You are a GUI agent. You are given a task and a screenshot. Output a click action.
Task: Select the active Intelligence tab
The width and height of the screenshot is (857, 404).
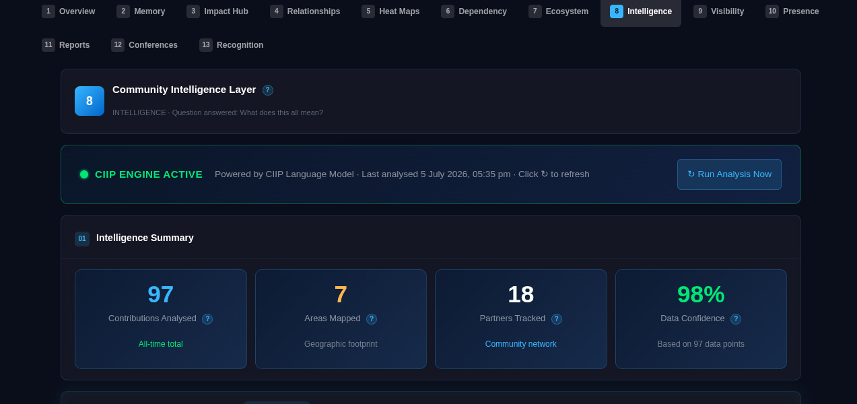[641, 11]
